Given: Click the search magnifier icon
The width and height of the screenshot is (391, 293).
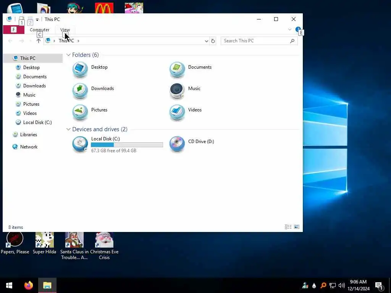Looking at the screenshot, I should point(292,41).
